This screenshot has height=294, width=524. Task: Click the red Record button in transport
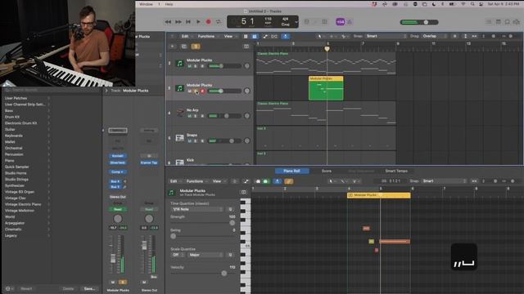coord(208,22)
